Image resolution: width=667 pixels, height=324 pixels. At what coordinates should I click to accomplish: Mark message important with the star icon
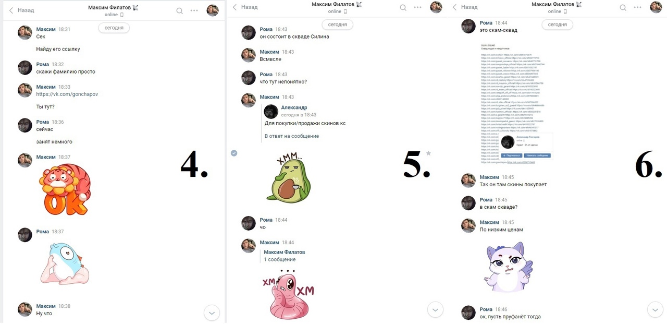pos(428,153)
